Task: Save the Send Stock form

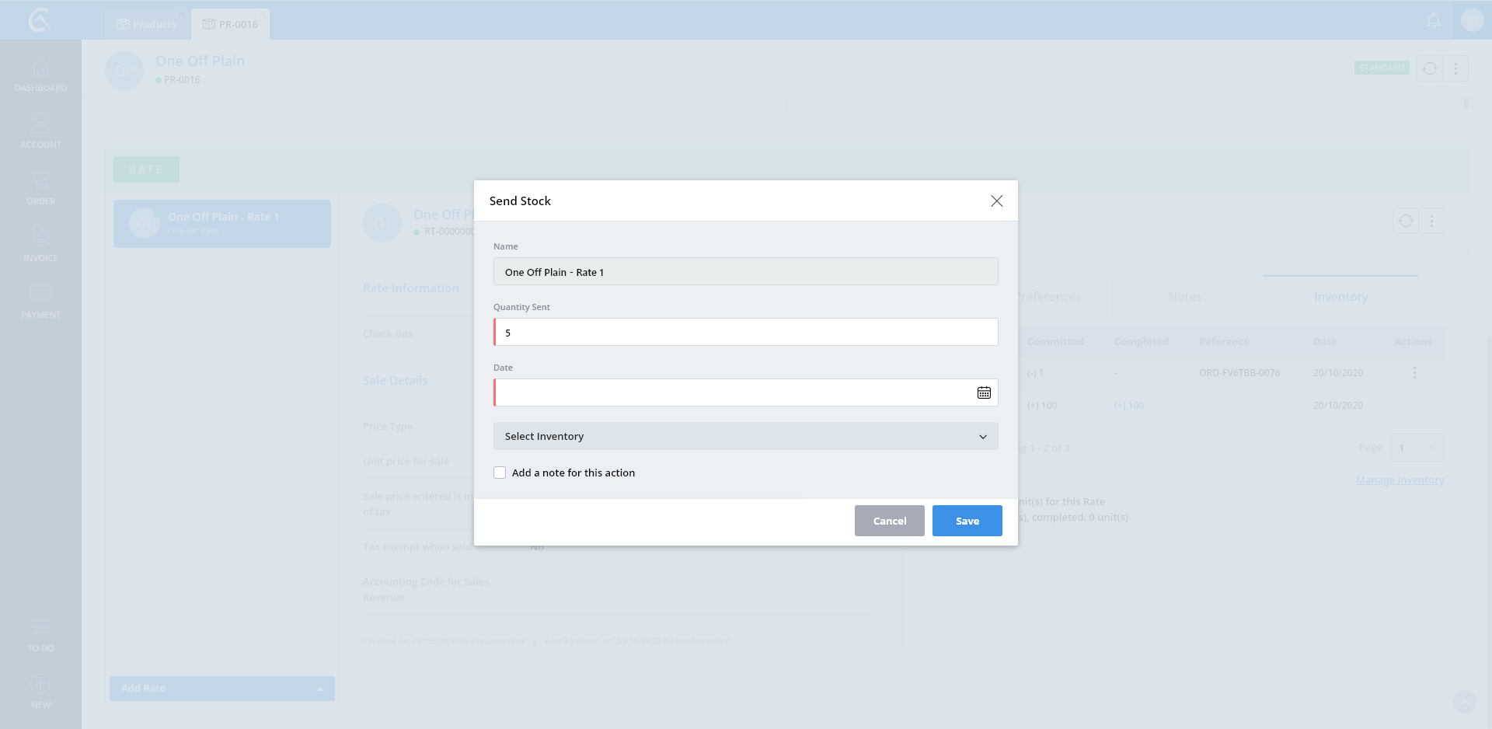Action: (967, 521)
